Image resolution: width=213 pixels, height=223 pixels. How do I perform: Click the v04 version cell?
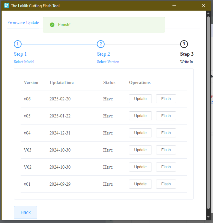(27, 133)
